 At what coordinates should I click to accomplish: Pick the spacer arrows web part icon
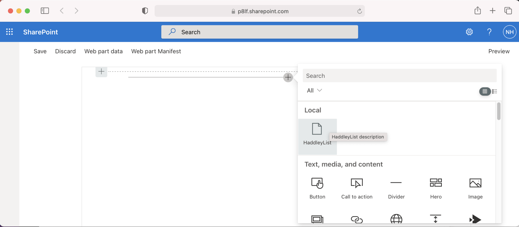436,219
